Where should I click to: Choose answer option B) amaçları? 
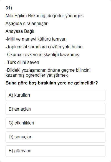(x=56, y=109)
